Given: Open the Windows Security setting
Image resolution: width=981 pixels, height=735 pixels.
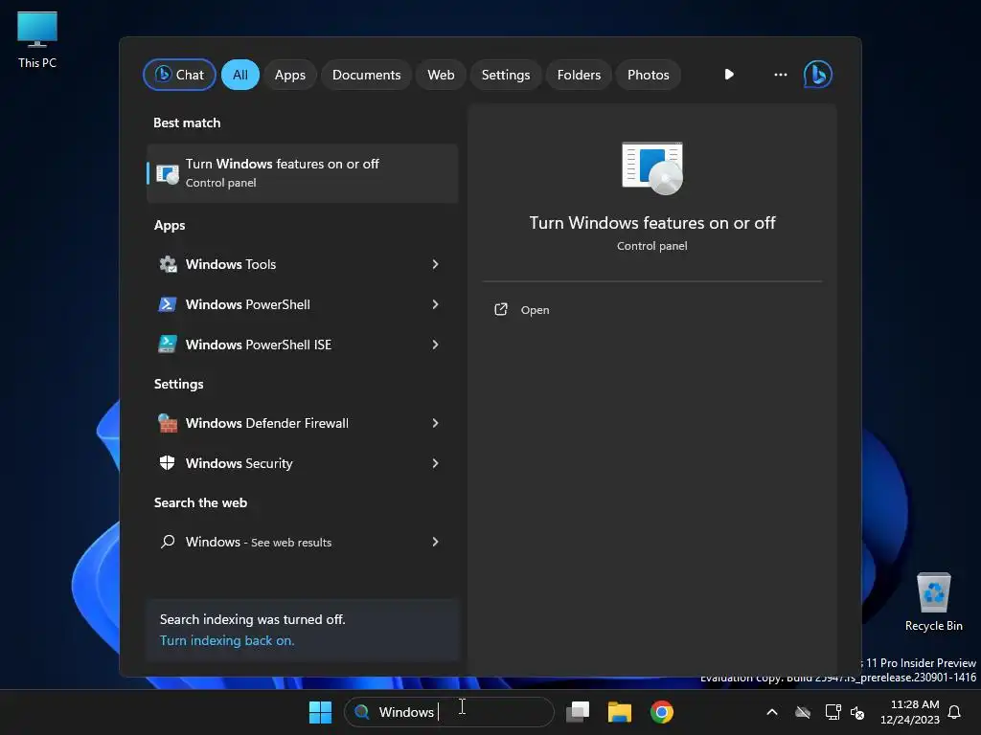Looking at the screenshot, I should pos(302,463).
